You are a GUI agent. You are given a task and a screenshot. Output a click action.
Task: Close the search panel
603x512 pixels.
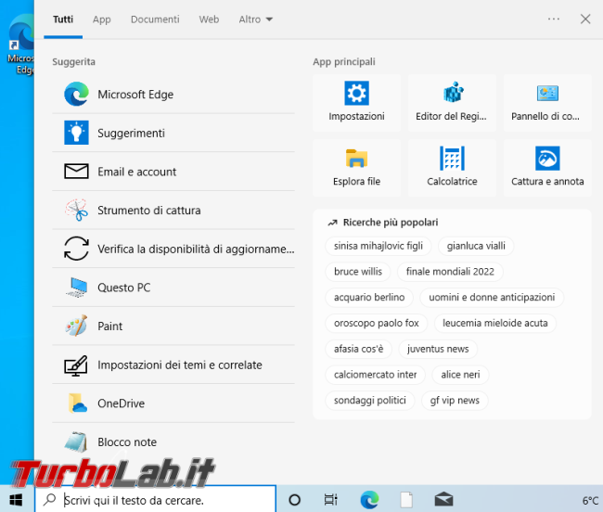coord(585,19)
